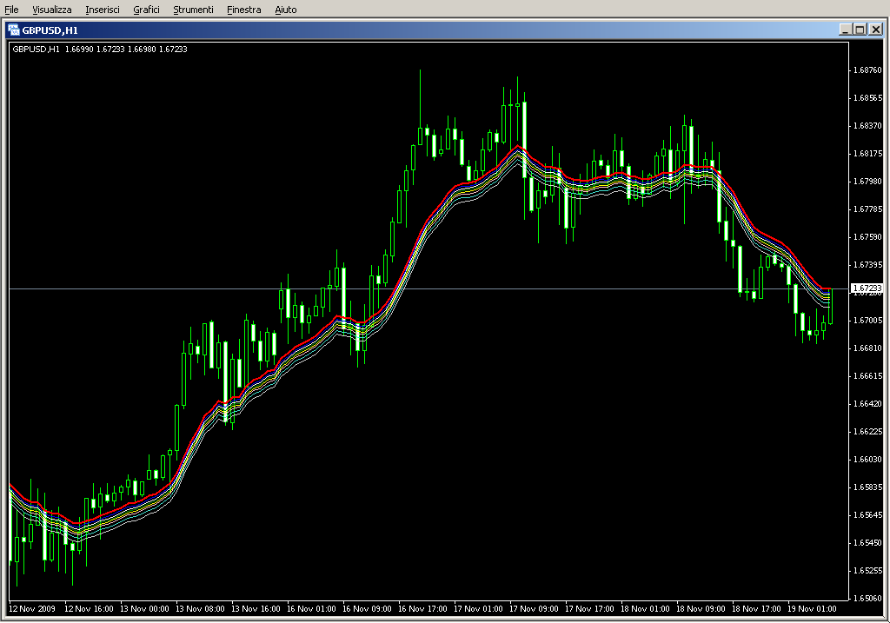Click the 1.66810 price scale label
This screenshot has width=890, height=623.
pyautogui.click(x=868, y=348)
